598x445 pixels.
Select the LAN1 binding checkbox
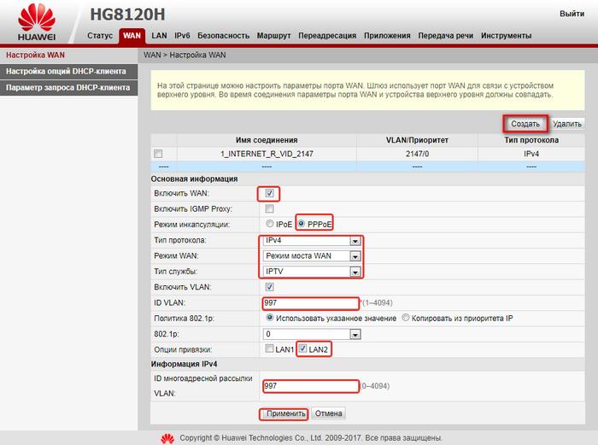[270, 350]
